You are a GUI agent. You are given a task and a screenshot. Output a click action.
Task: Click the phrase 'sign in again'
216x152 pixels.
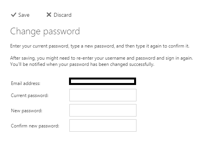click(179, 58)
